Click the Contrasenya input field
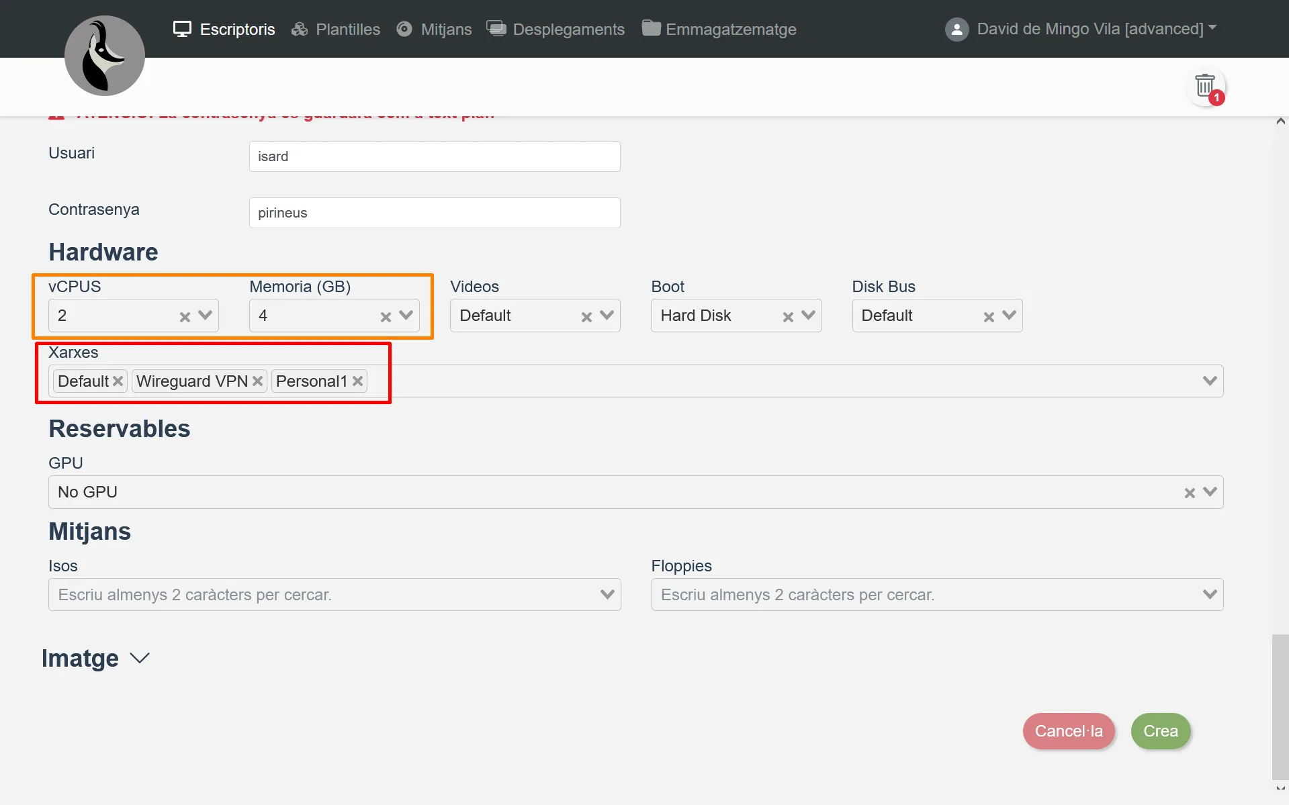1289x805 pixels. coord(434,213)
